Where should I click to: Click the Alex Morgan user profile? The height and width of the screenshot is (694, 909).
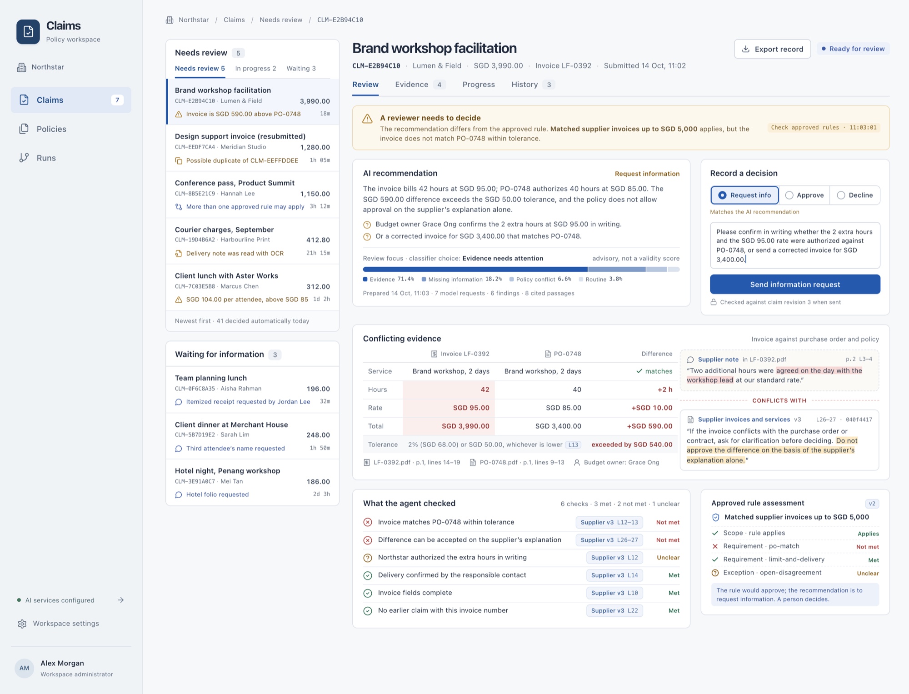tap(71, 669)
